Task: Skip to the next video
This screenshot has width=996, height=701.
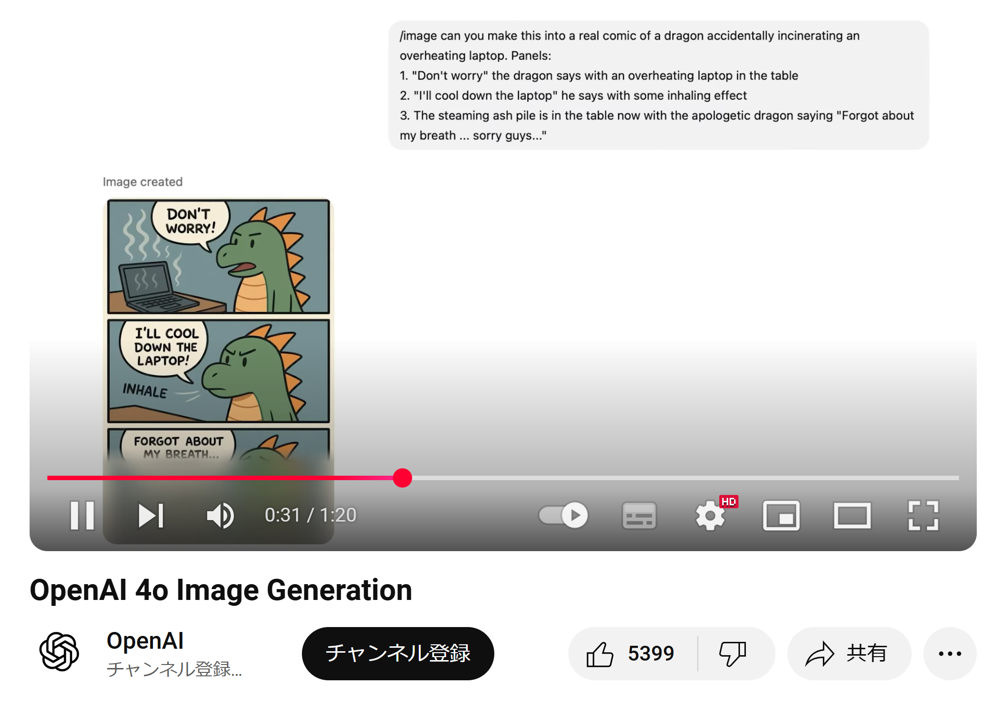Action: (150, 515)
